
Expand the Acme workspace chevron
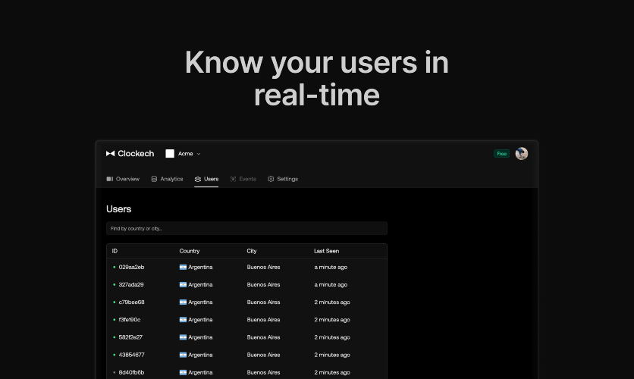(199, 154)
